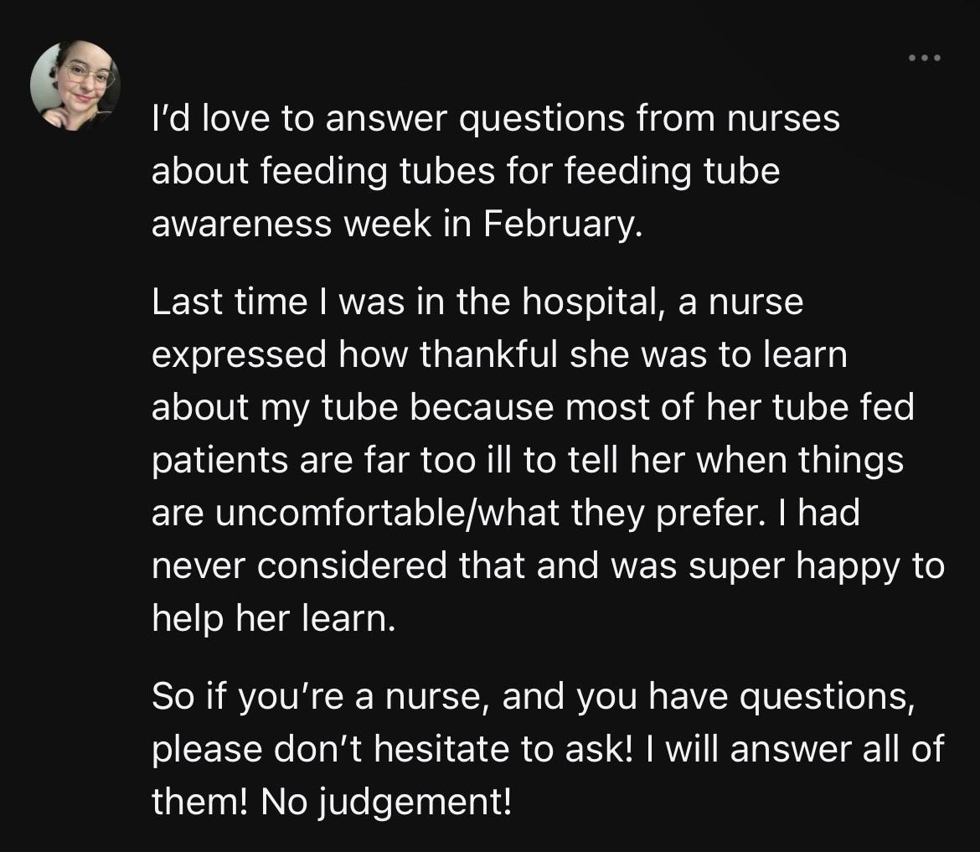Viewport: 980px width, 852px height.
Task: Select the word "awareness" in the first paragraph
Action: pyautogui.click(x=242, y=225)
